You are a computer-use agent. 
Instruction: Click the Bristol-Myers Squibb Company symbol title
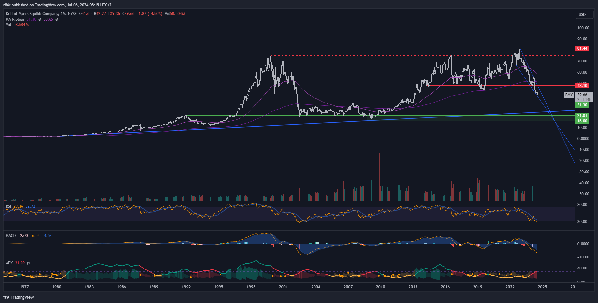pos(32,14)
